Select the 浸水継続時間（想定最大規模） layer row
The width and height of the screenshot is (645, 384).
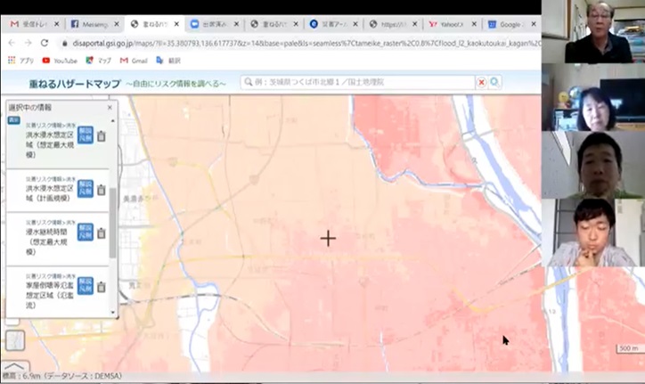coord(58,239)
